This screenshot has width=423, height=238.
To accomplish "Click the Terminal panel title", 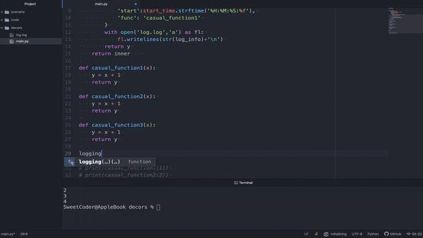I will 246,182.
